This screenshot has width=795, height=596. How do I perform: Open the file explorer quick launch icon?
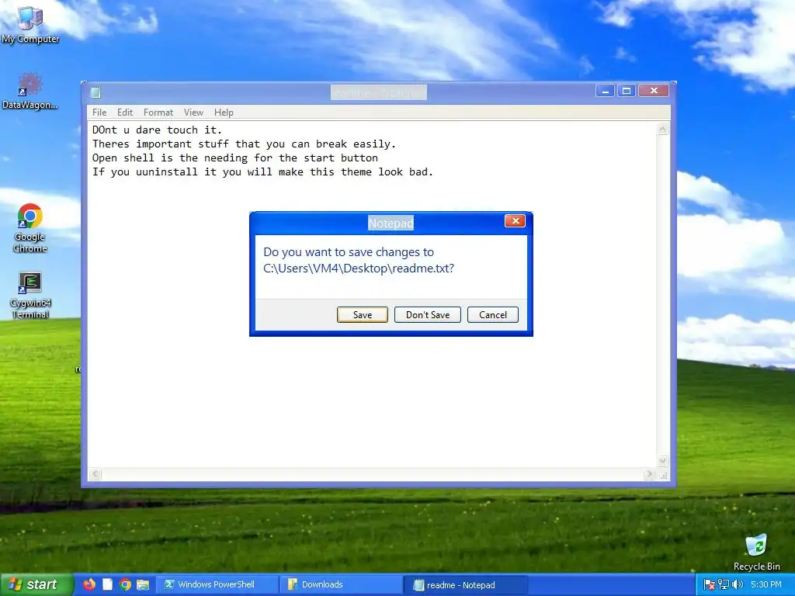(143, 584)
